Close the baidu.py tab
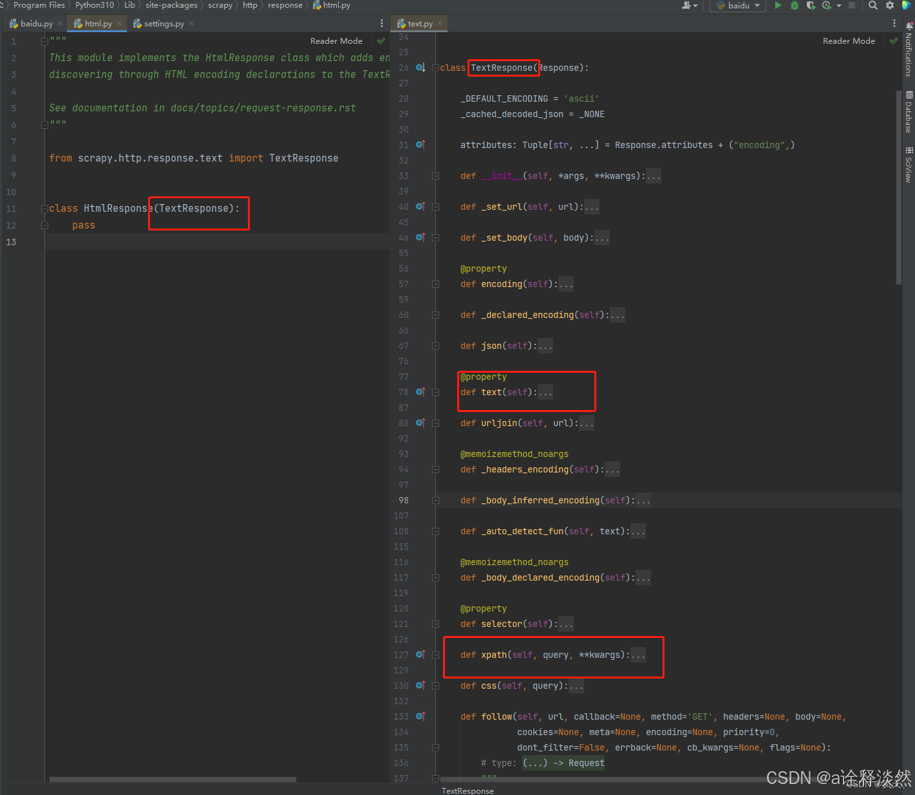The width and height of the screenshot is (915, 795). 60,23
